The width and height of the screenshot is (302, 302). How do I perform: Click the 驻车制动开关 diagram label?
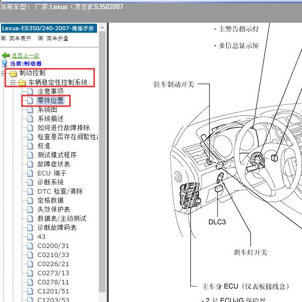point(174,84)
